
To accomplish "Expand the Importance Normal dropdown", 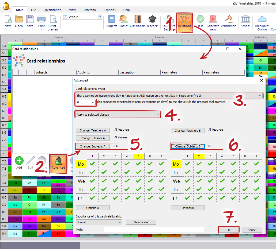I will (x=99, y=222).
